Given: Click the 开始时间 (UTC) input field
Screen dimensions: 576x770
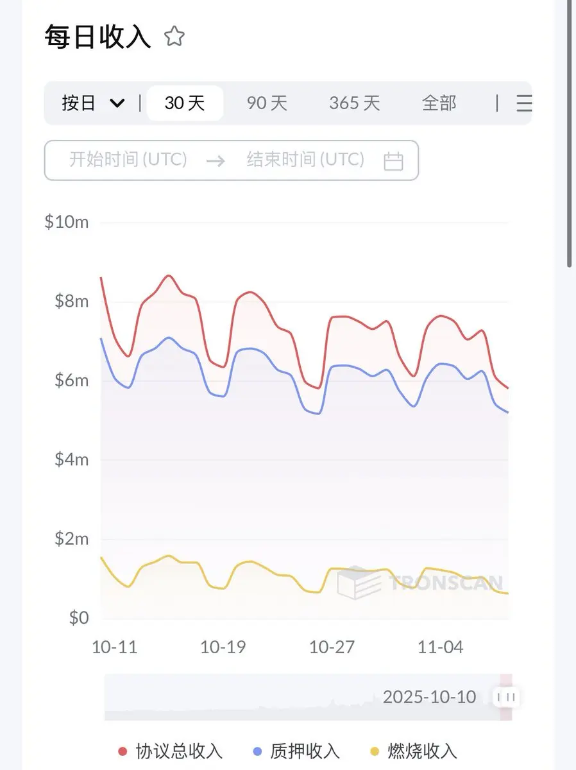Looking at the screenshot, I should [x=128, y=160].
